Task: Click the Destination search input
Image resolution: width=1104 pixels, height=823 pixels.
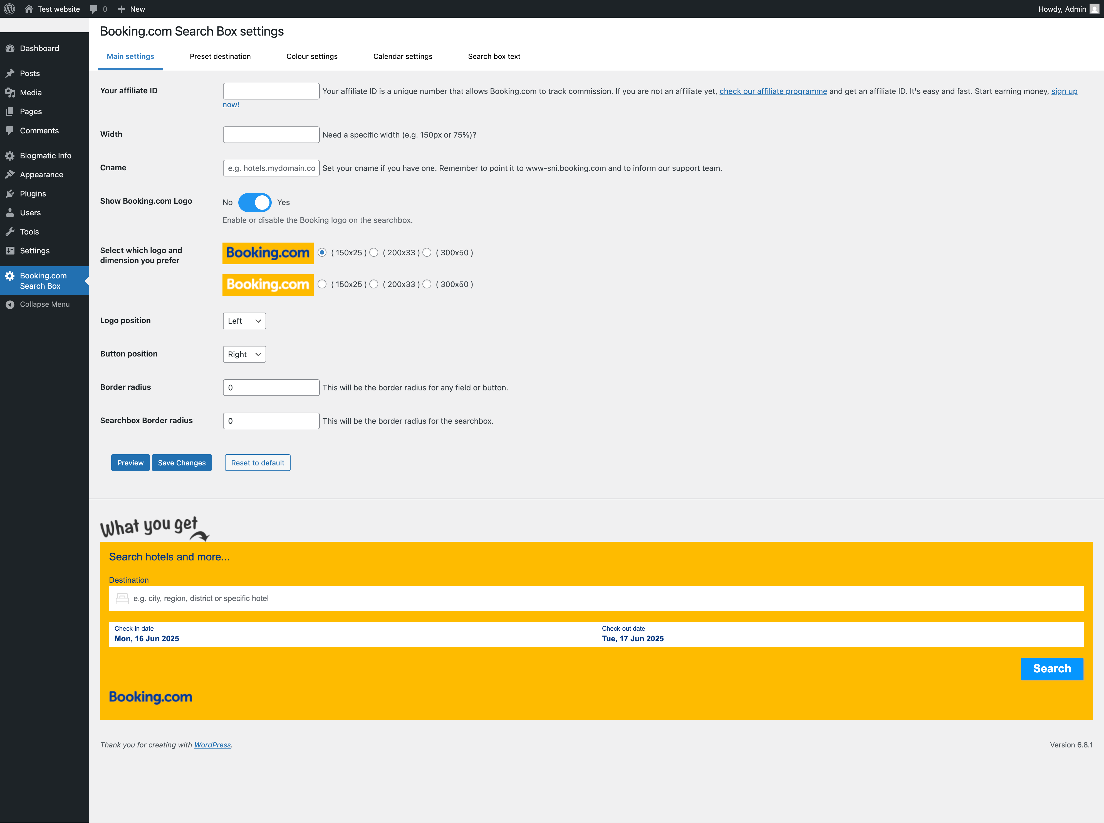Action: (x=596, y=598)
